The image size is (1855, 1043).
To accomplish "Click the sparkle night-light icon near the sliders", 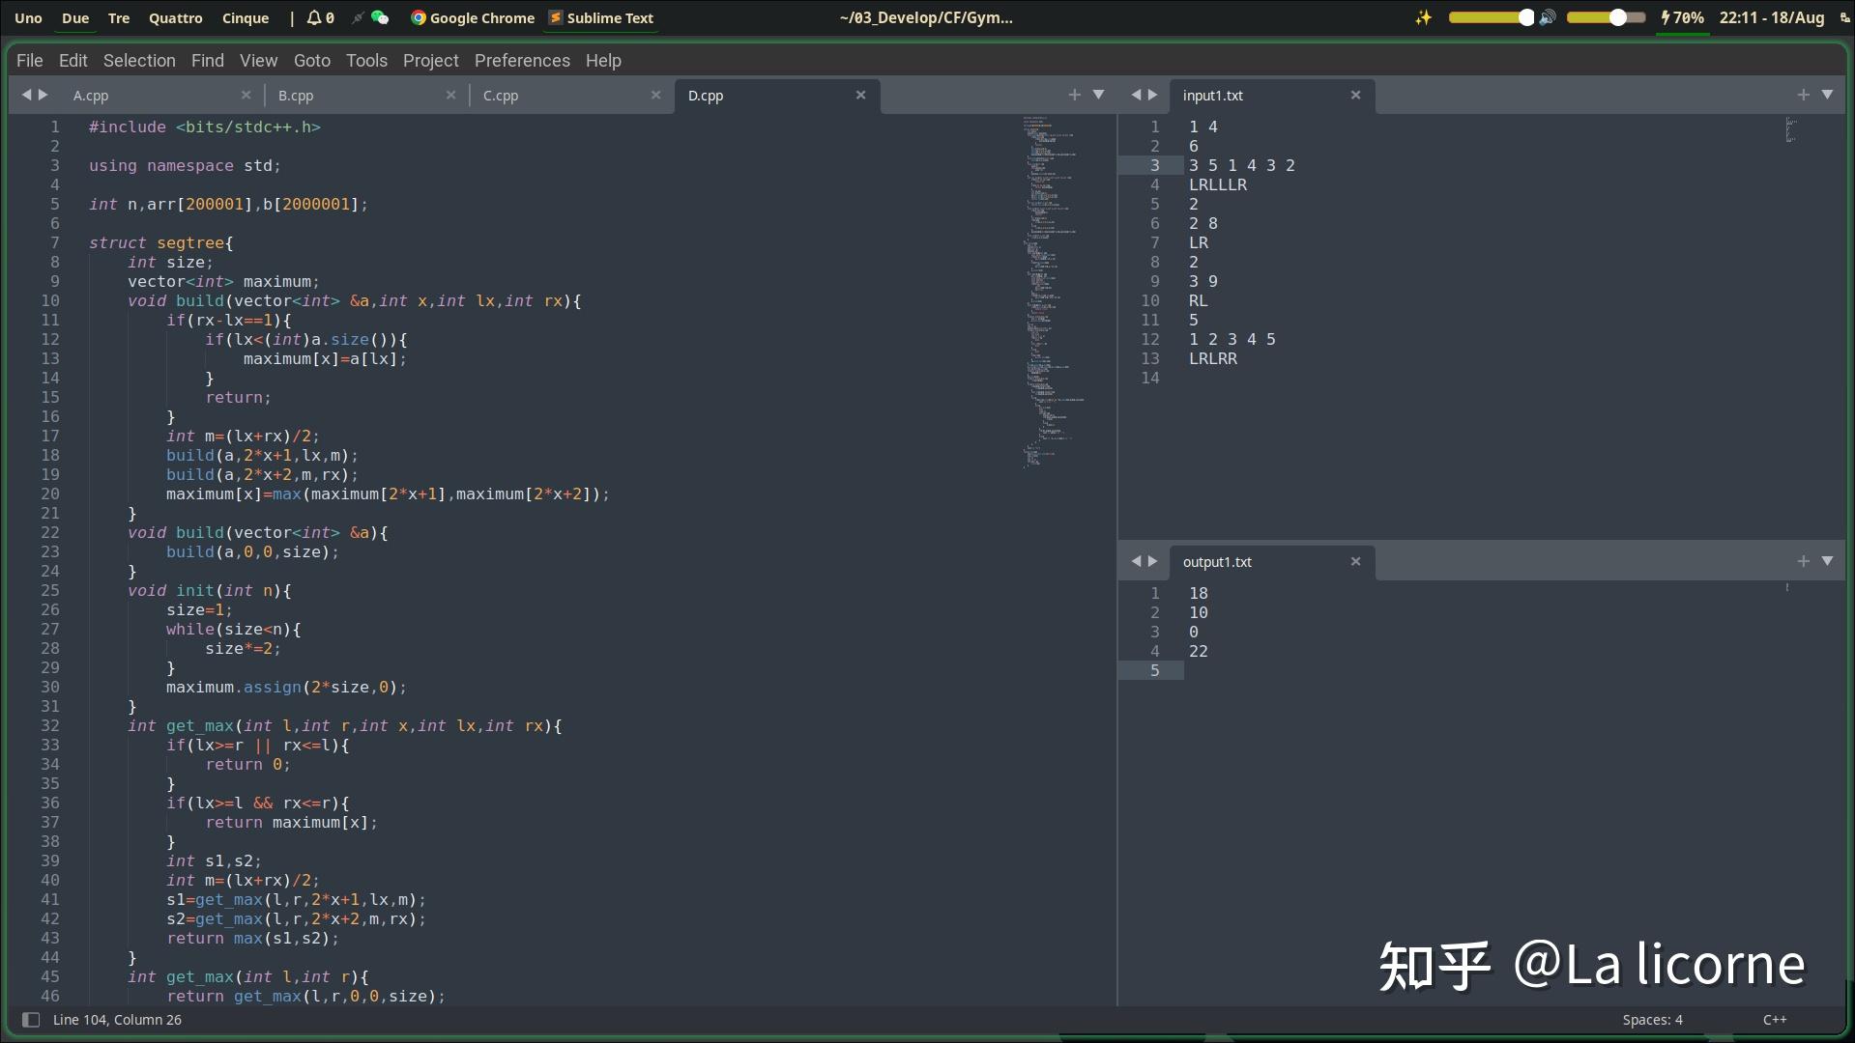I will [1423, 17].
